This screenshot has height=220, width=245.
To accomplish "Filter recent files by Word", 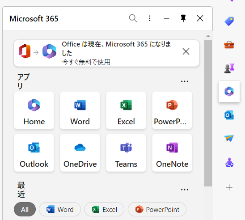I will [60, 209].
